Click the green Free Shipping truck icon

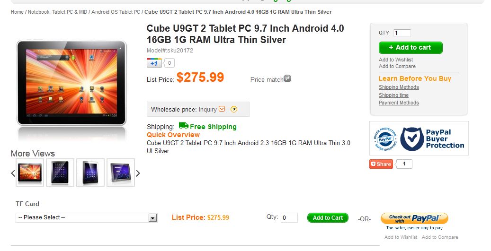click(x=183, y=126)
